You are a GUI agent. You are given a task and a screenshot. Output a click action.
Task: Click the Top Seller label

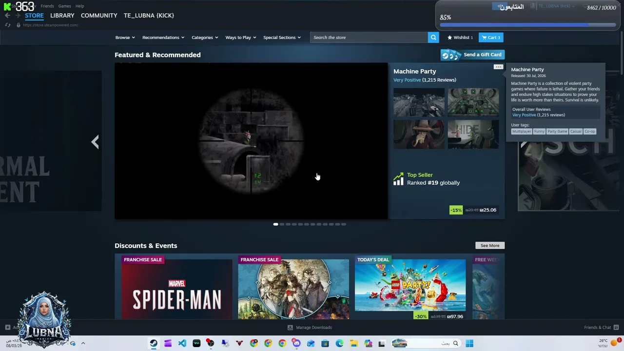(420, 175)
